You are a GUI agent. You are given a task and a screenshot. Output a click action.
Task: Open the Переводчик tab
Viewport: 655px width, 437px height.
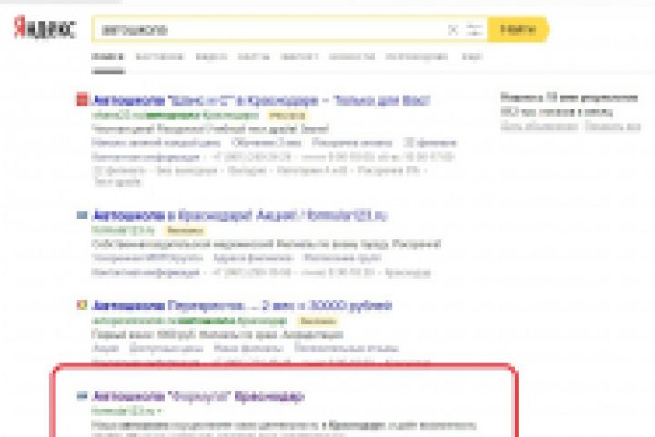click(x=417, y=56)
